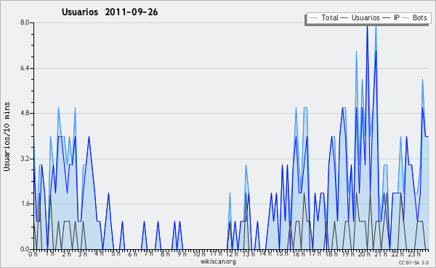Click the y-axis value 0.0

25,249
